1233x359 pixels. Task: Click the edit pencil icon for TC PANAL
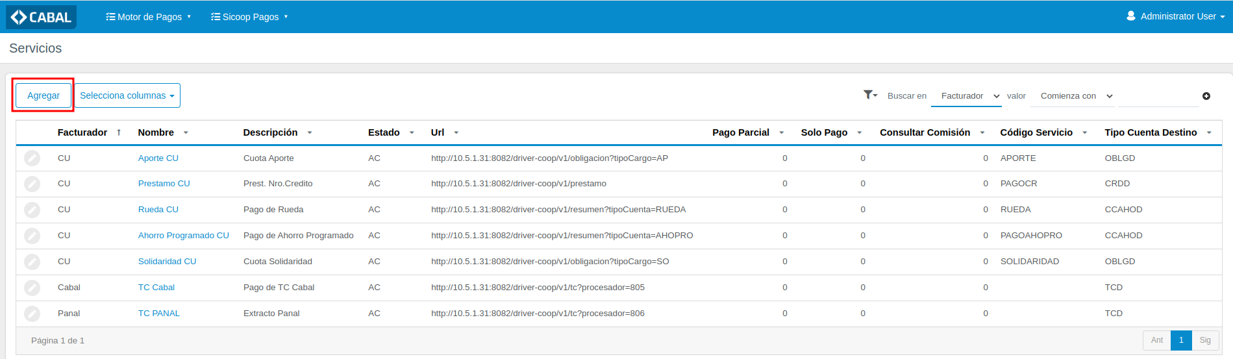32,314
